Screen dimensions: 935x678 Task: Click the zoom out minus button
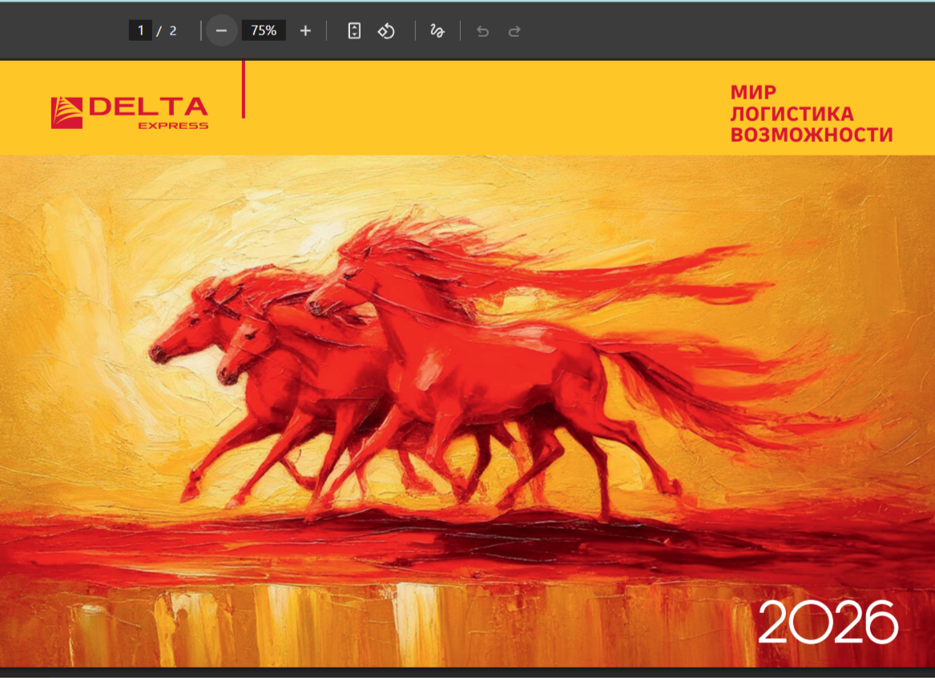[x=222, y=30]
